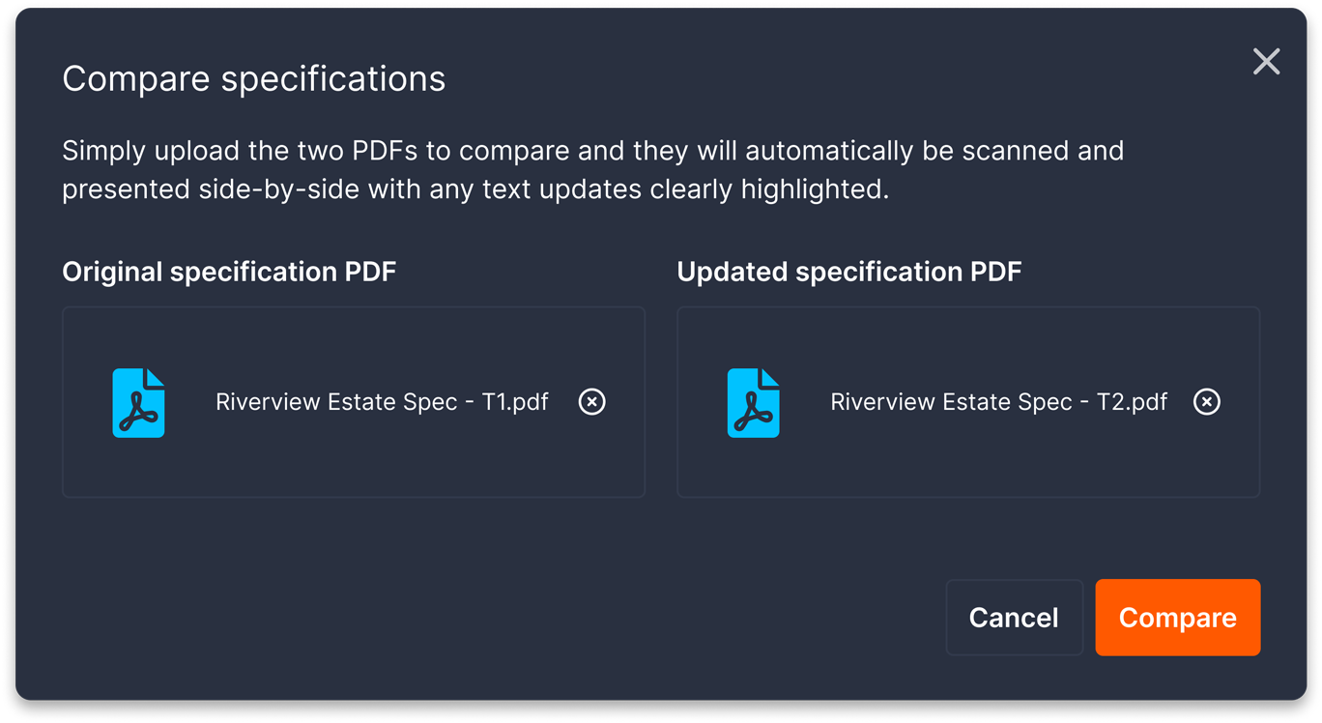Image resolution: width=1322 pixels, height=723 pixels.
Task: Click the folded page corner of T2 icon
Action: (x=769, y=379)
